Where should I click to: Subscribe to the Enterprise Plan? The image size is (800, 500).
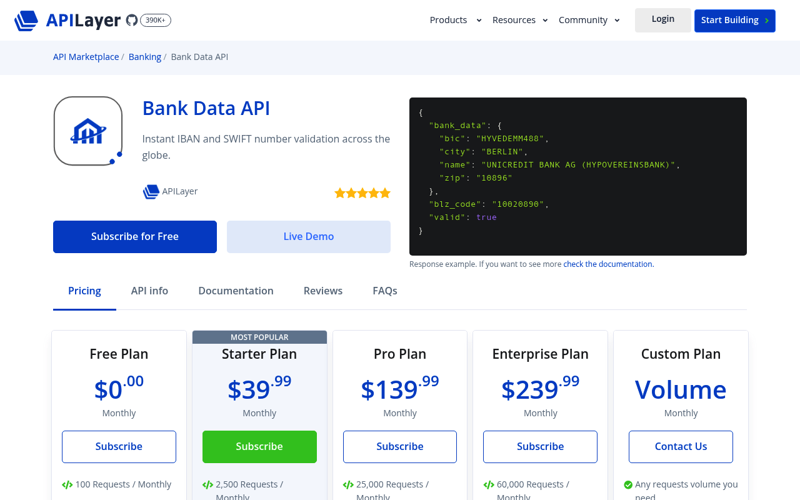click(540, 447)
